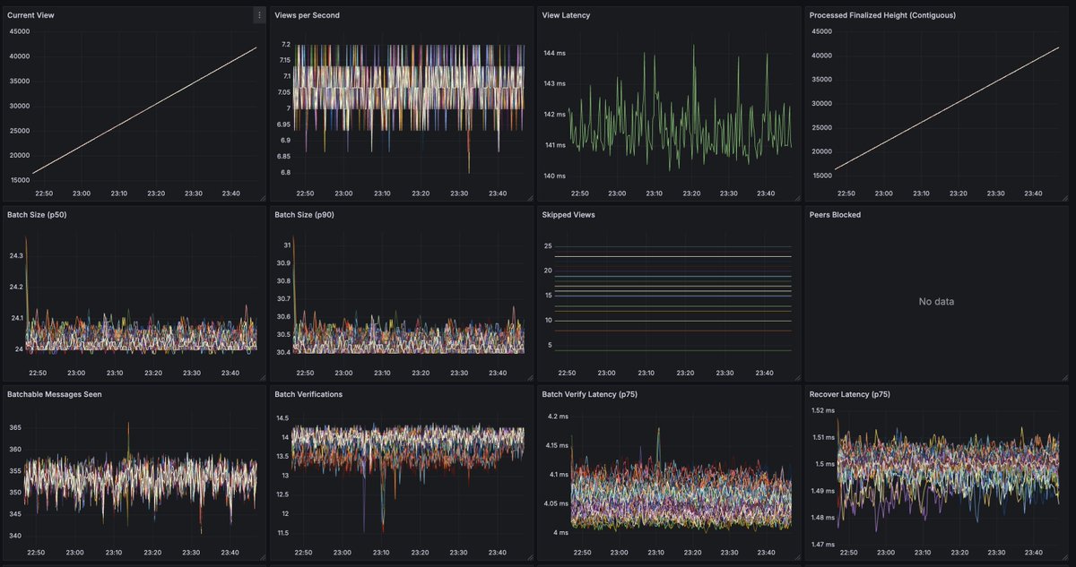
Task: Click the 144 ms label in View Latency
Action: pos(554,53)
